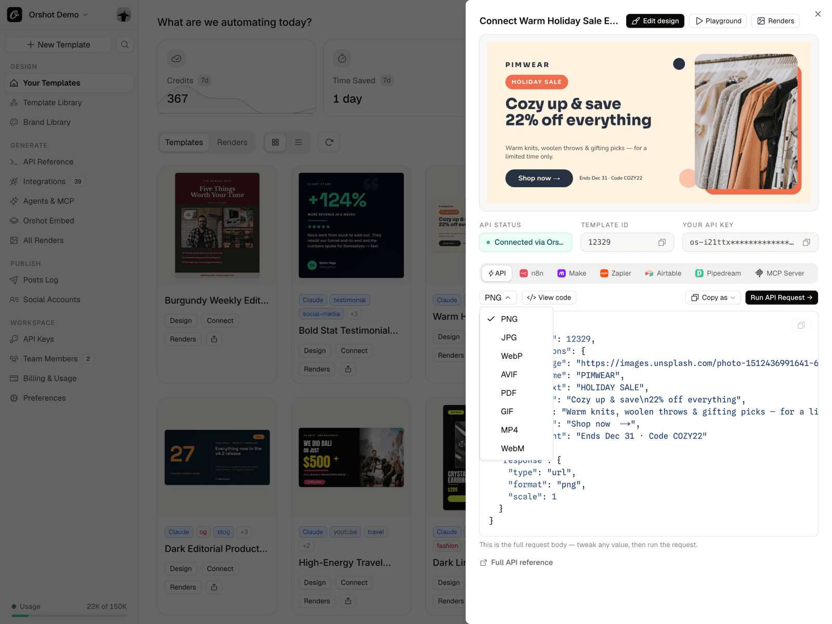Viewport: 832px width, 624px height.
Task: Go to Brand Library
Action: [x=69, y=122]
